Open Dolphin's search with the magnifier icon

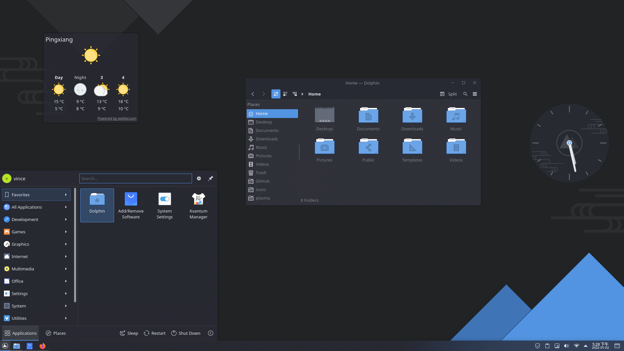click(465, 94)
